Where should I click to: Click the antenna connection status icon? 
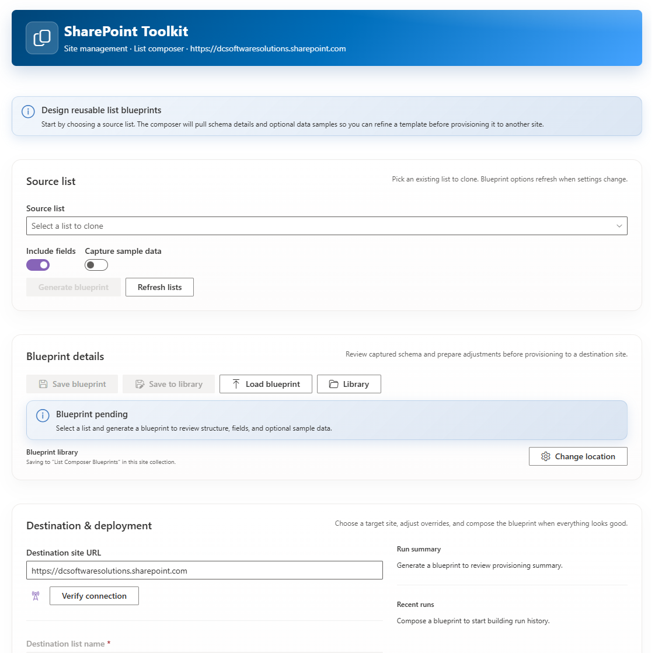(x=36, y=596)
